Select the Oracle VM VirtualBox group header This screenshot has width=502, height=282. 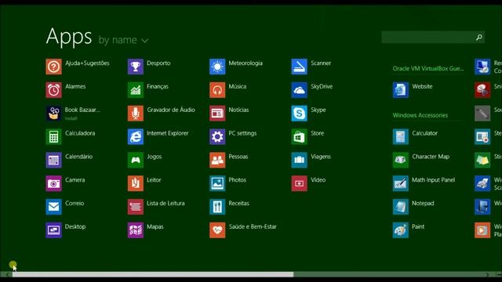[428, 68]
